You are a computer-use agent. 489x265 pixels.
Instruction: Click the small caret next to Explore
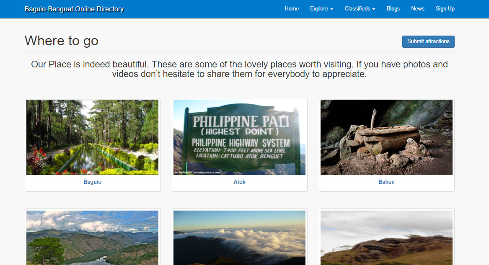click(x=331, y=9)
